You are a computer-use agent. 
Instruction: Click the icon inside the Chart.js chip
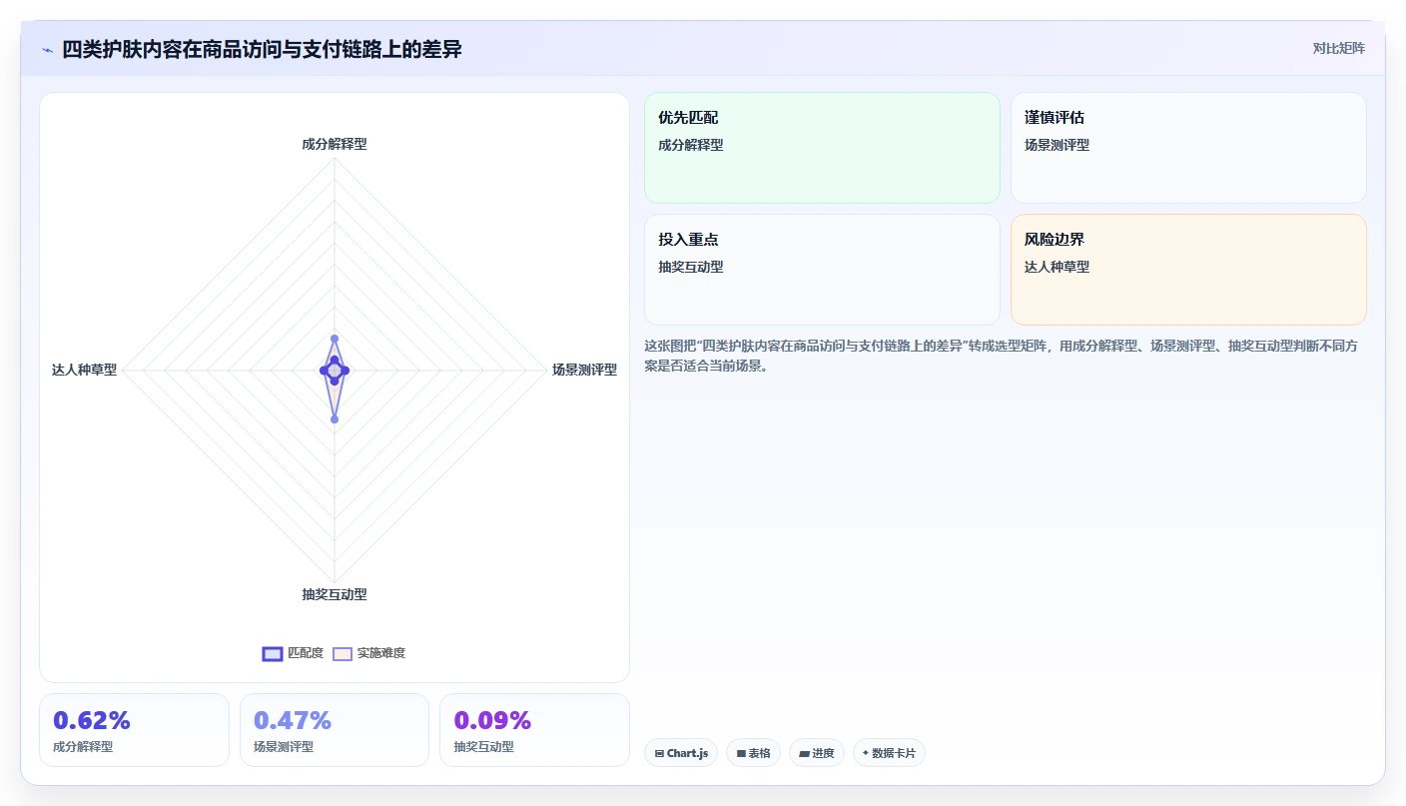tap(659, 753)
